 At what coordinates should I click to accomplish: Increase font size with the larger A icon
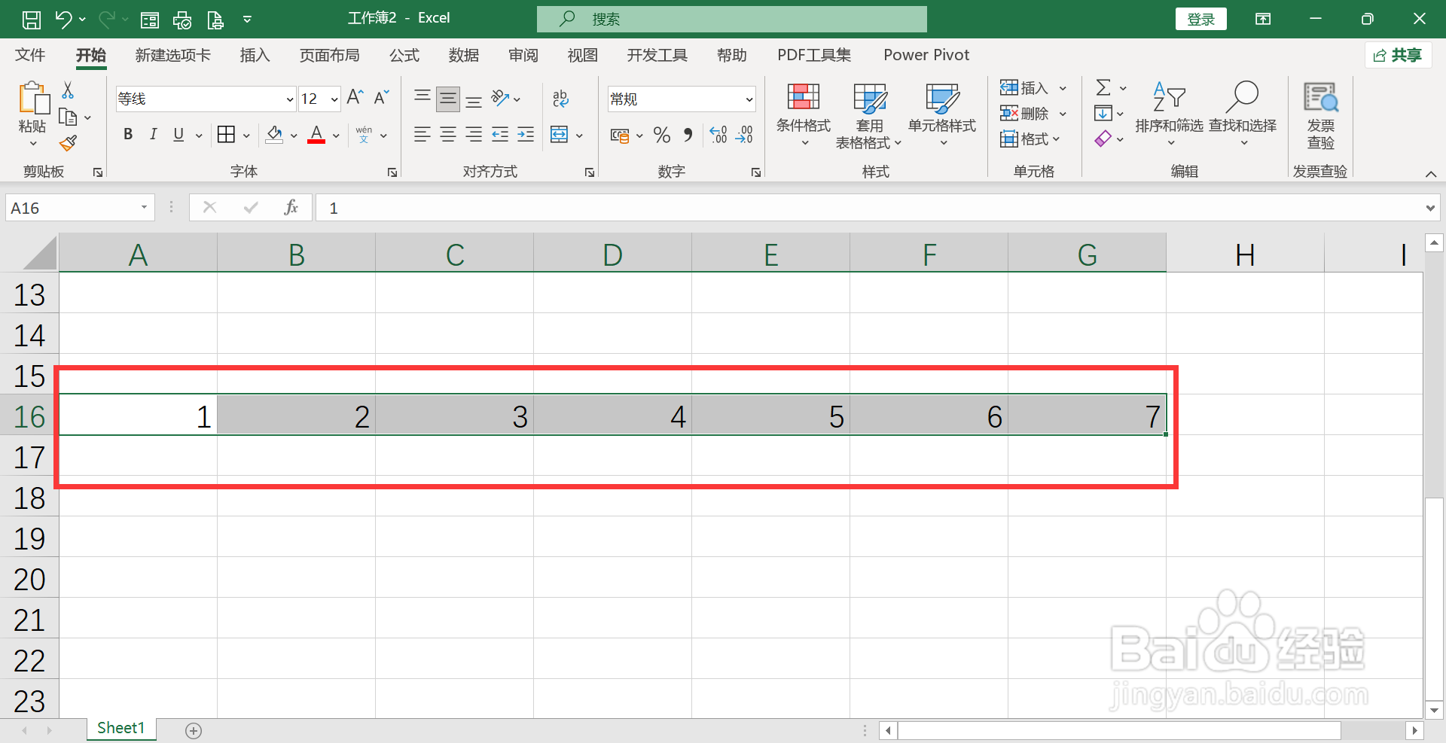coord(355,98)
